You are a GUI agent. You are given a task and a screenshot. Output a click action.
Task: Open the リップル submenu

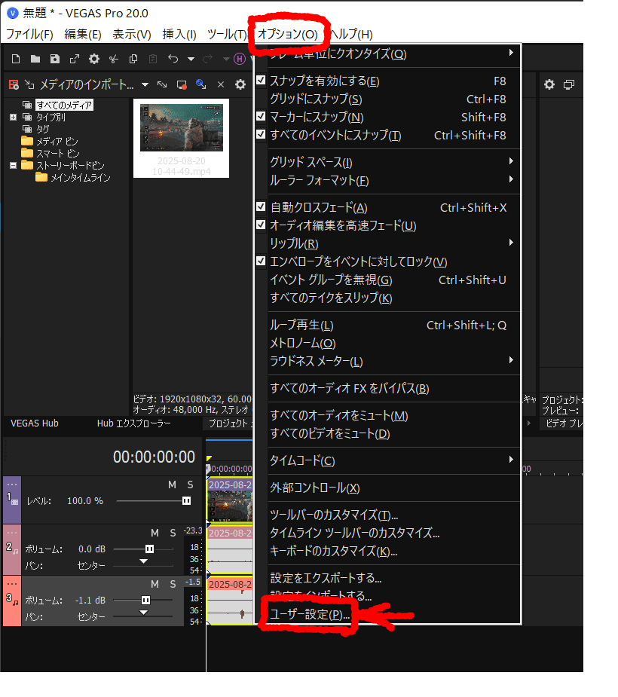387,243
